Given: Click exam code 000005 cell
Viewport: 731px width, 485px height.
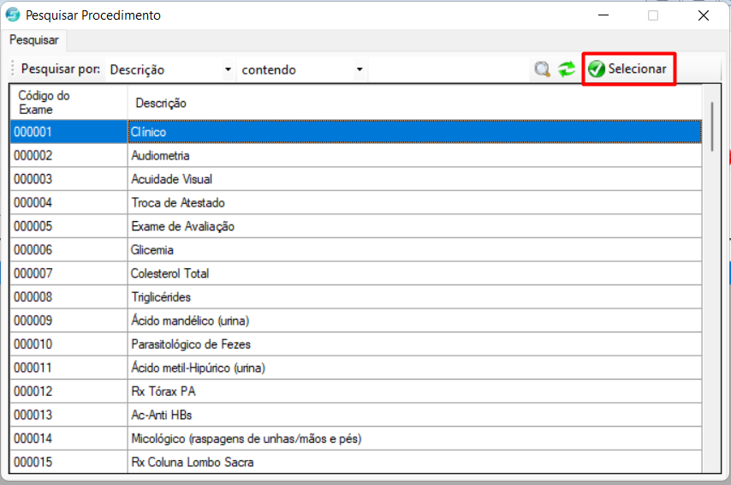Looking at the screenshot, I should coord(68,226).
